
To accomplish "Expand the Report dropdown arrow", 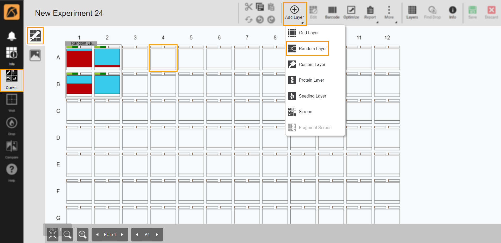I will click(x=377, y=22).
